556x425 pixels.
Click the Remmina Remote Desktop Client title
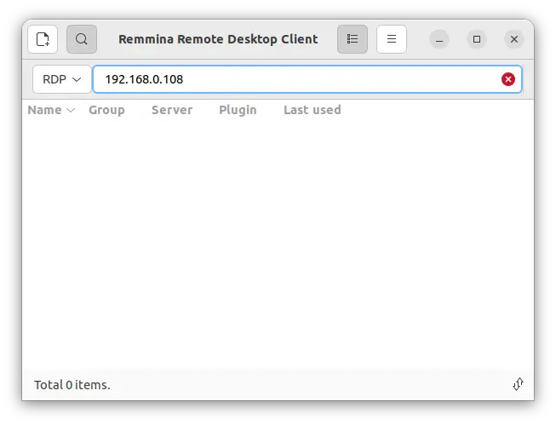[x=218, y=39]
